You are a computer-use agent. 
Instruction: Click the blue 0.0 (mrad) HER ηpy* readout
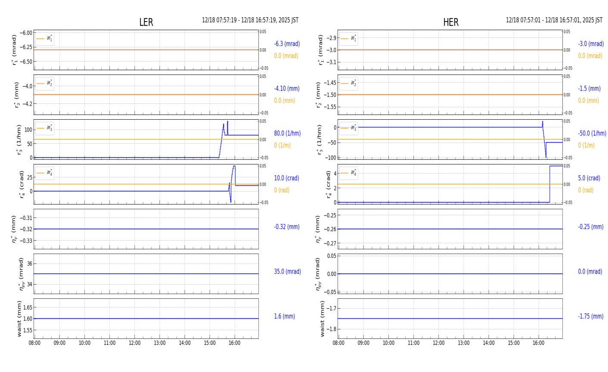[x=590, y=272]
